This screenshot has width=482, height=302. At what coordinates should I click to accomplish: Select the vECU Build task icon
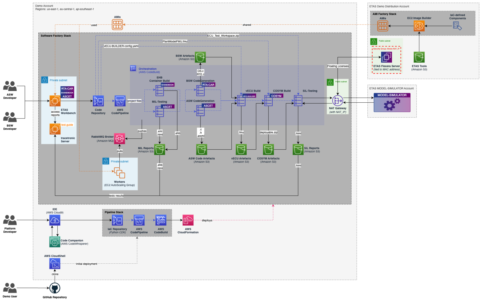coord(241,101)
